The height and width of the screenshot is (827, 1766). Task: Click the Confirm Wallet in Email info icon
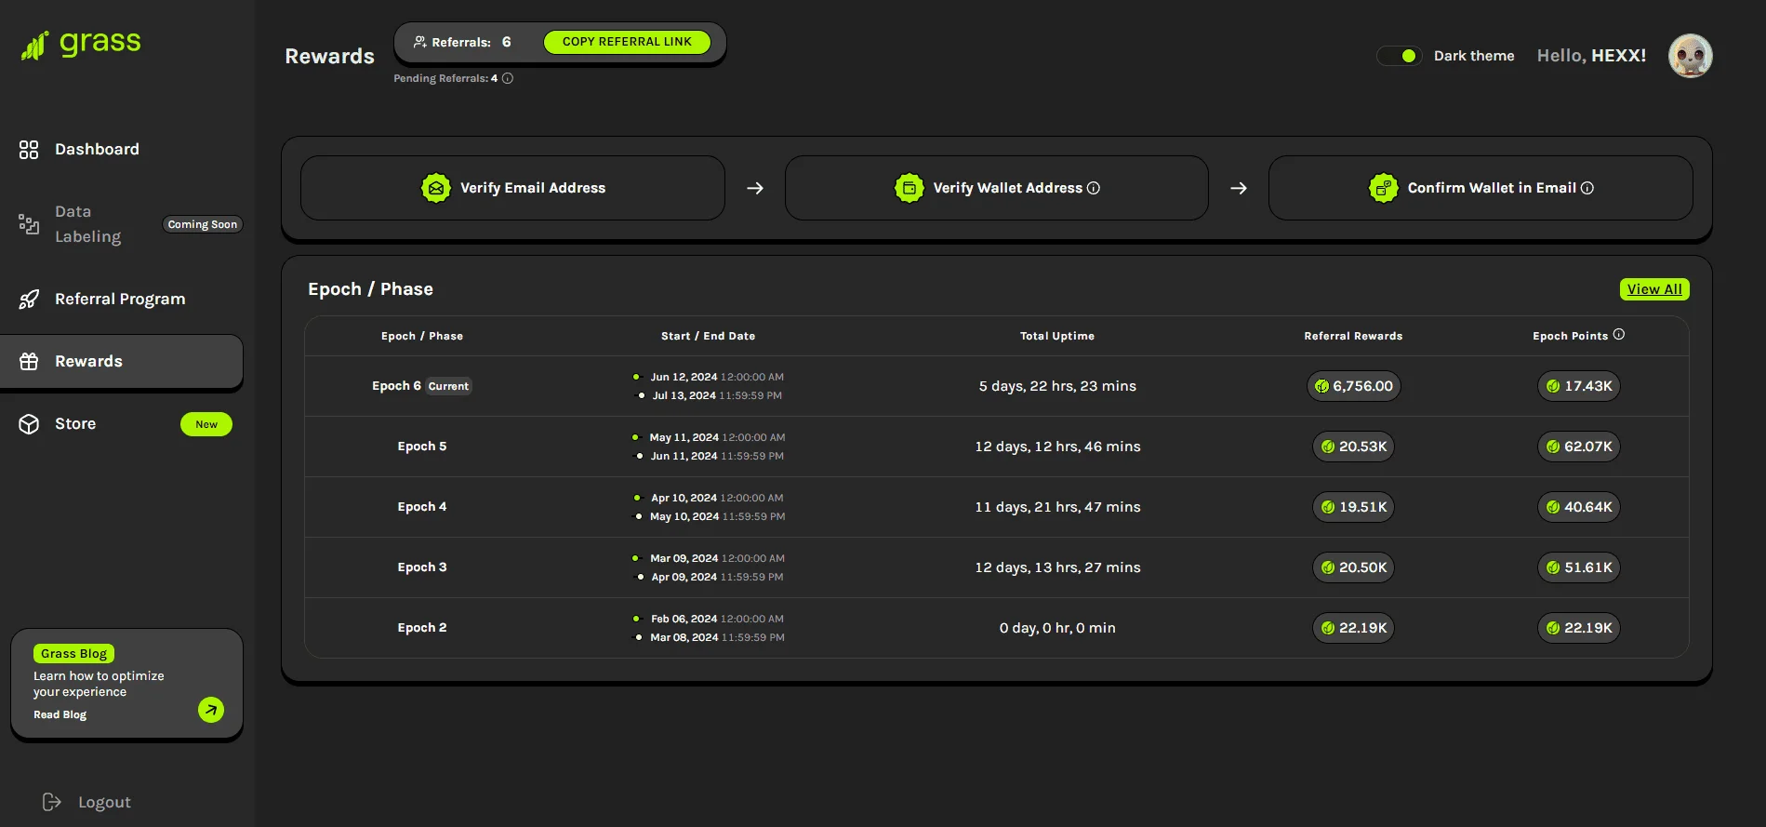tap(1587, 188)
